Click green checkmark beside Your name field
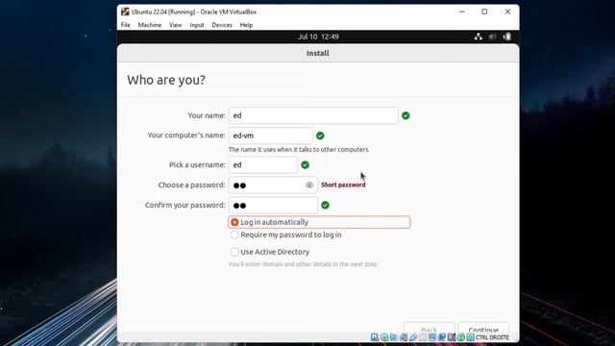The height and width of the screenshot is (346, 615). 406,115
